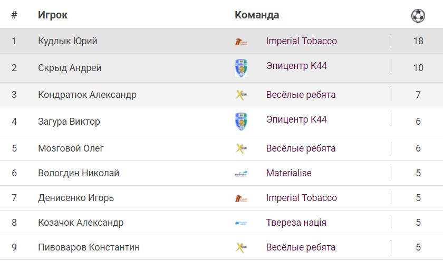Click the Команда column header
443x261 pixels.
(257, 15)
